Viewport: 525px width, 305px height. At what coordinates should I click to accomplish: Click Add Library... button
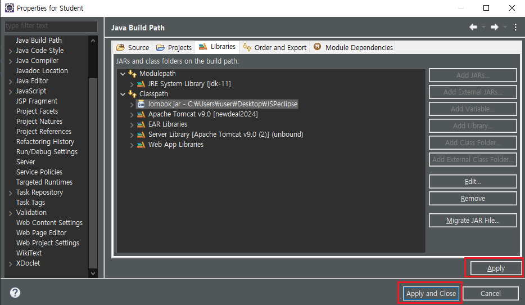pos(473,125)
